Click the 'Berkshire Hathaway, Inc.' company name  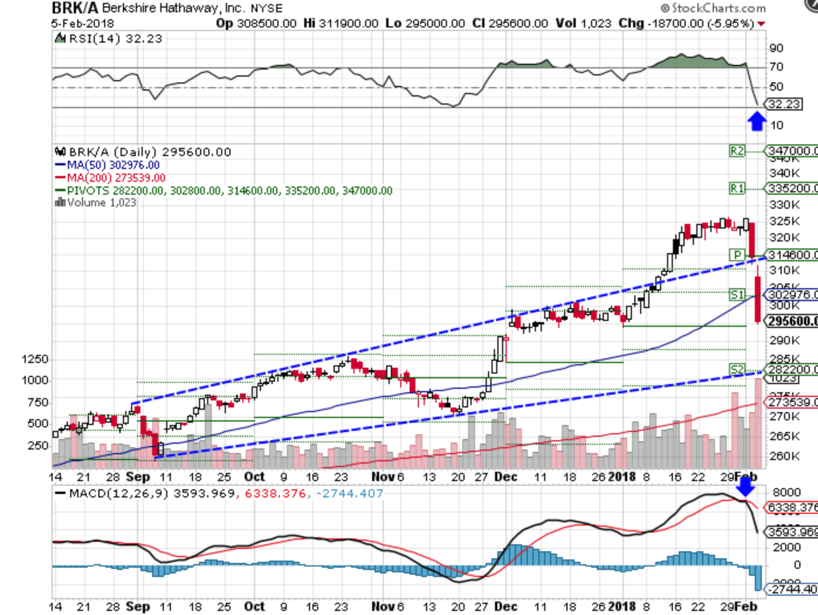174,8
